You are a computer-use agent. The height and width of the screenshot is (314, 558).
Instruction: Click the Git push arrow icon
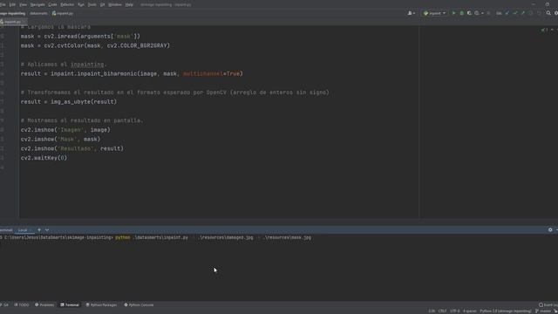[523, 13]
